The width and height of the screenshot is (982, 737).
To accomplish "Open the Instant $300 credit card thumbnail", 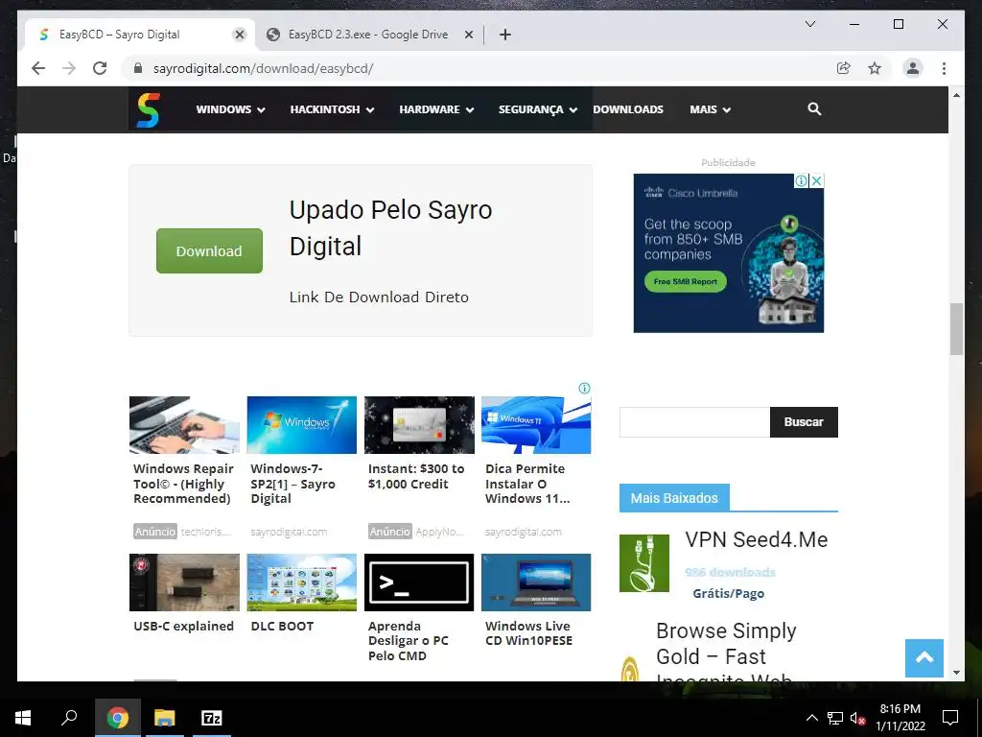I will click(x=419, y=425).
